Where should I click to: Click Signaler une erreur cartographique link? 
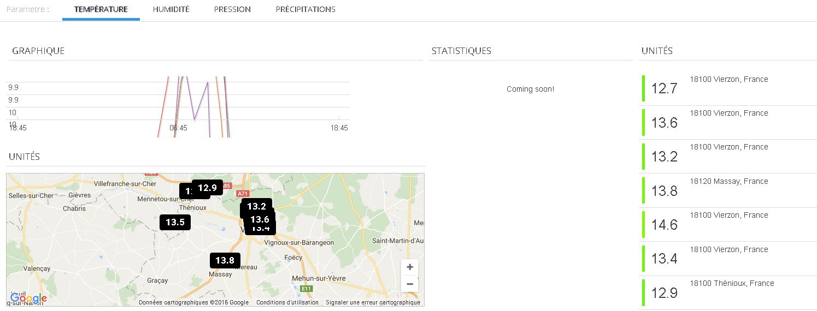click(x=373, y=302)
